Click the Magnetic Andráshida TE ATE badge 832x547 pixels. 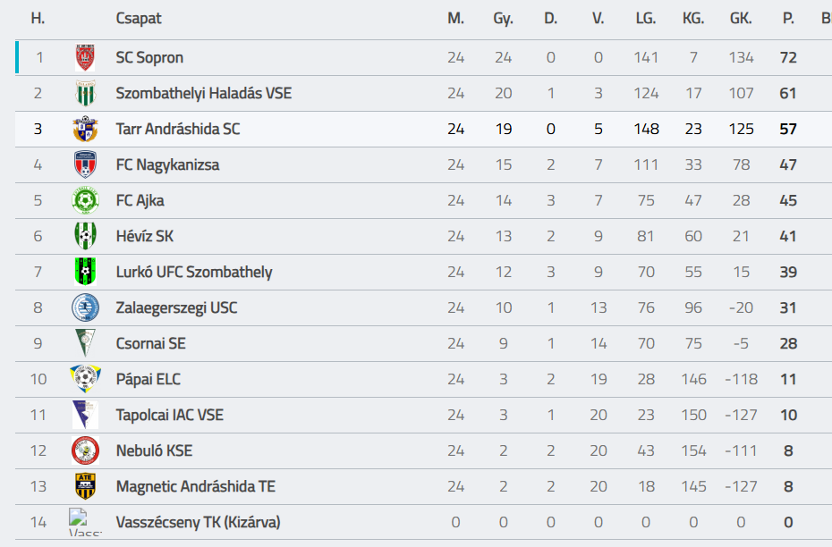85,486
